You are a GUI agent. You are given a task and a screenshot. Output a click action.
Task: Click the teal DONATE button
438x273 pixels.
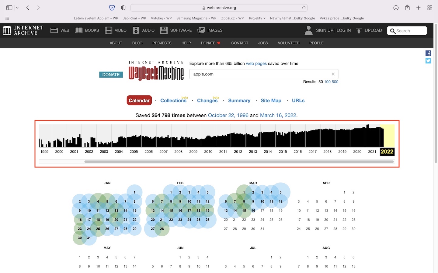click(x=111, y=75)
